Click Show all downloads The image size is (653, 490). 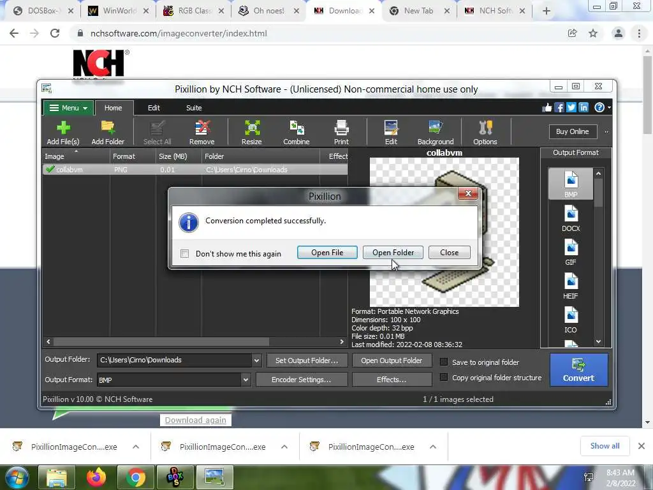pos(605,446)
